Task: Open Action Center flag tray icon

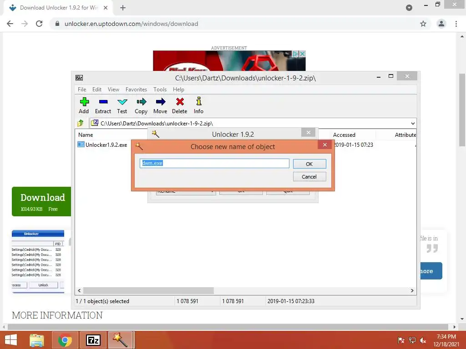Action: pos(401,340)
